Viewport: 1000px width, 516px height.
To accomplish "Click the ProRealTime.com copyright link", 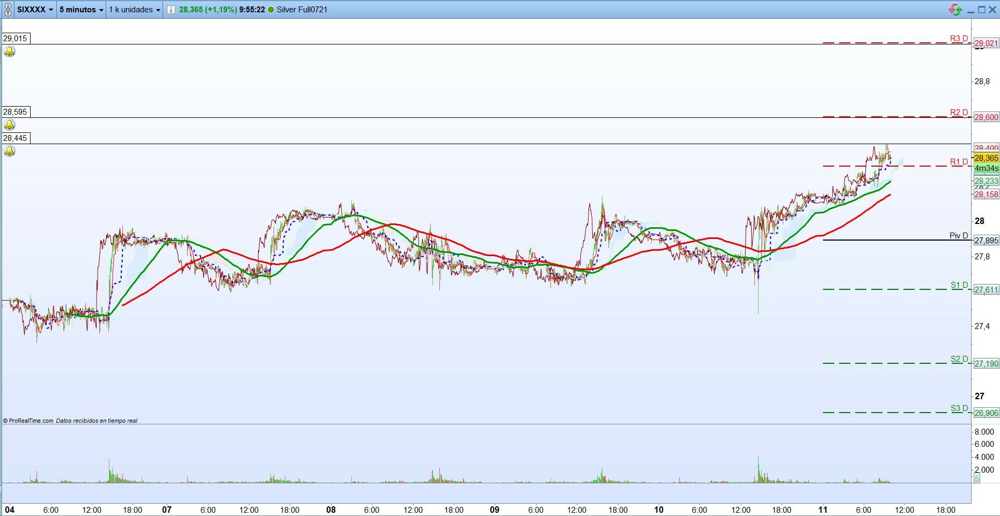I will [31, 421].
